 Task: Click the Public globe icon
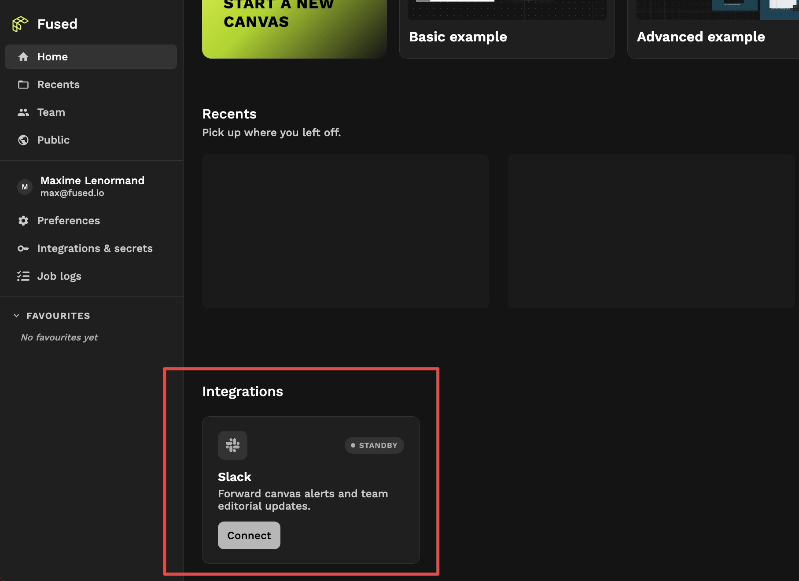(x=23, y=140)
